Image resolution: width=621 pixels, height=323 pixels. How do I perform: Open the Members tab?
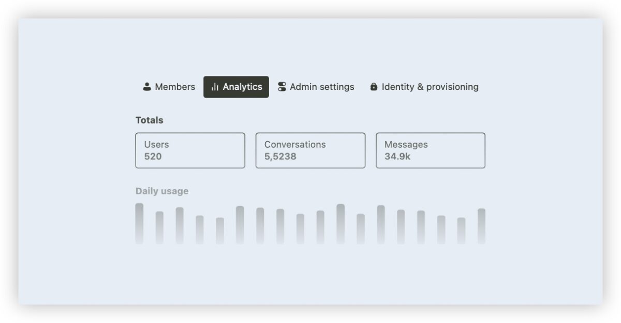click(169, 87)
